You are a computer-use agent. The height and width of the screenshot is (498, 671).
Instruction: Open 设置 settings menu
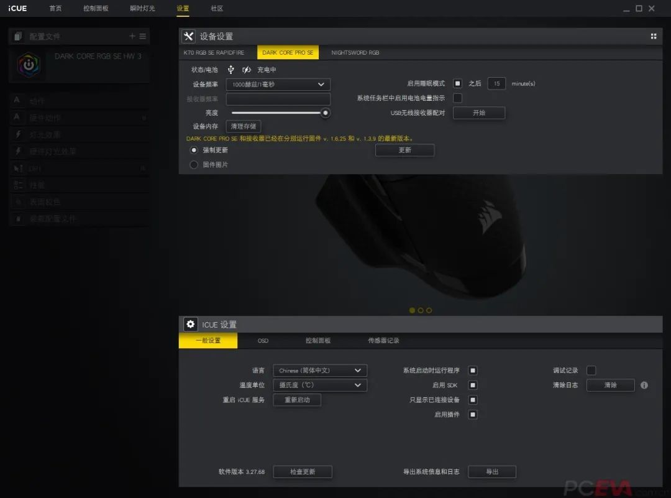[x=183, y=8]
